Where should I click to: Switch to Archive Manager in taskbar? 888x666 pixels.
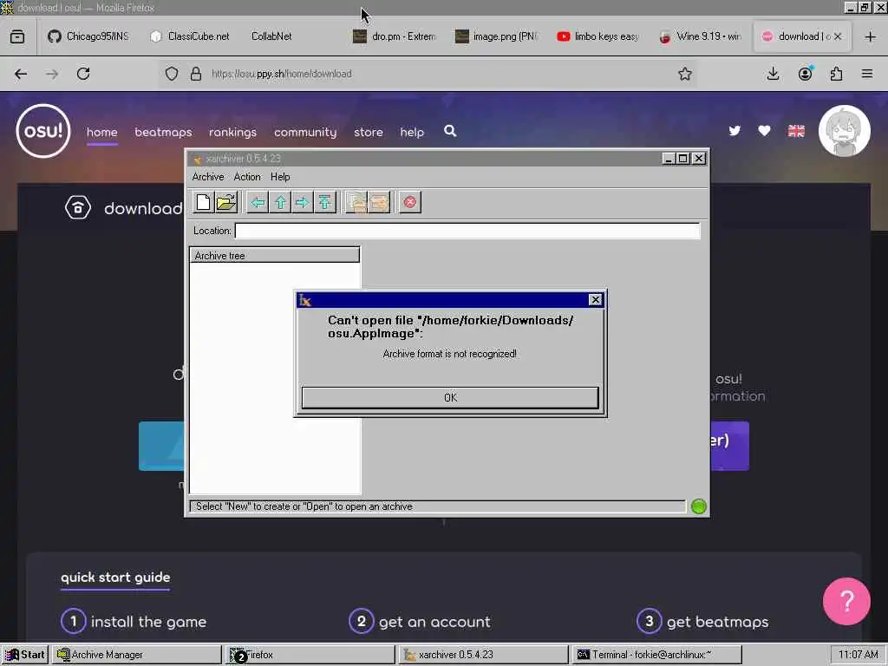(136, 655)
